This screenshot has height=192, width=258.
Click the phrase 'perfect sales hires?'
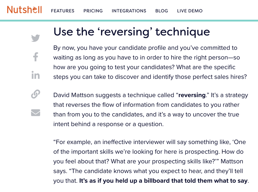click(220, 77)
